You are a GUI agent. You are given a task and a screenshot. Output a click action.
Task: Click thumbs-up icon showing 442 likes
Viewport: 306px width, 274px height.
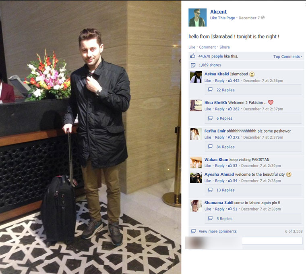230,81
